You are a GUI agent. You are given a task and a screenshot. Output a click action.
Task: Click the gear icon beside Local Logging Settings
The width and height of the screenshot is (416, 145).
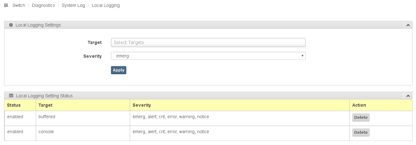click(11, 25)
